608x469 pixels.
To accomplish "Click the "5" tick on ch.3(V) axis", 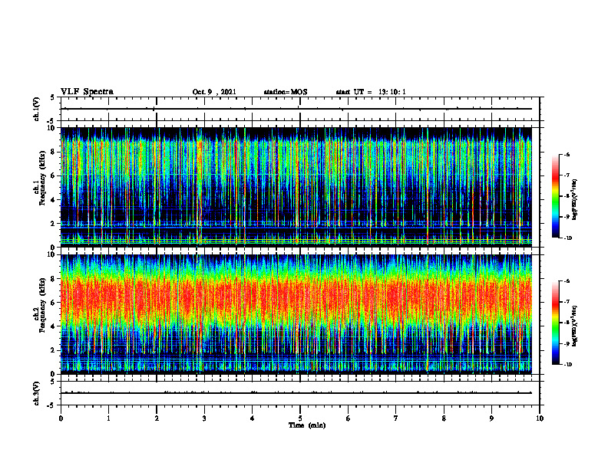I will tap(53, 382).
